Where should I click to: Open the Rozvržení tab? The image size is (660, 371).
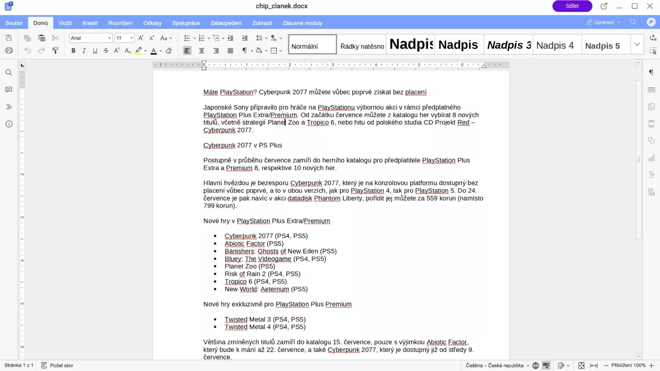coord(120,23)
